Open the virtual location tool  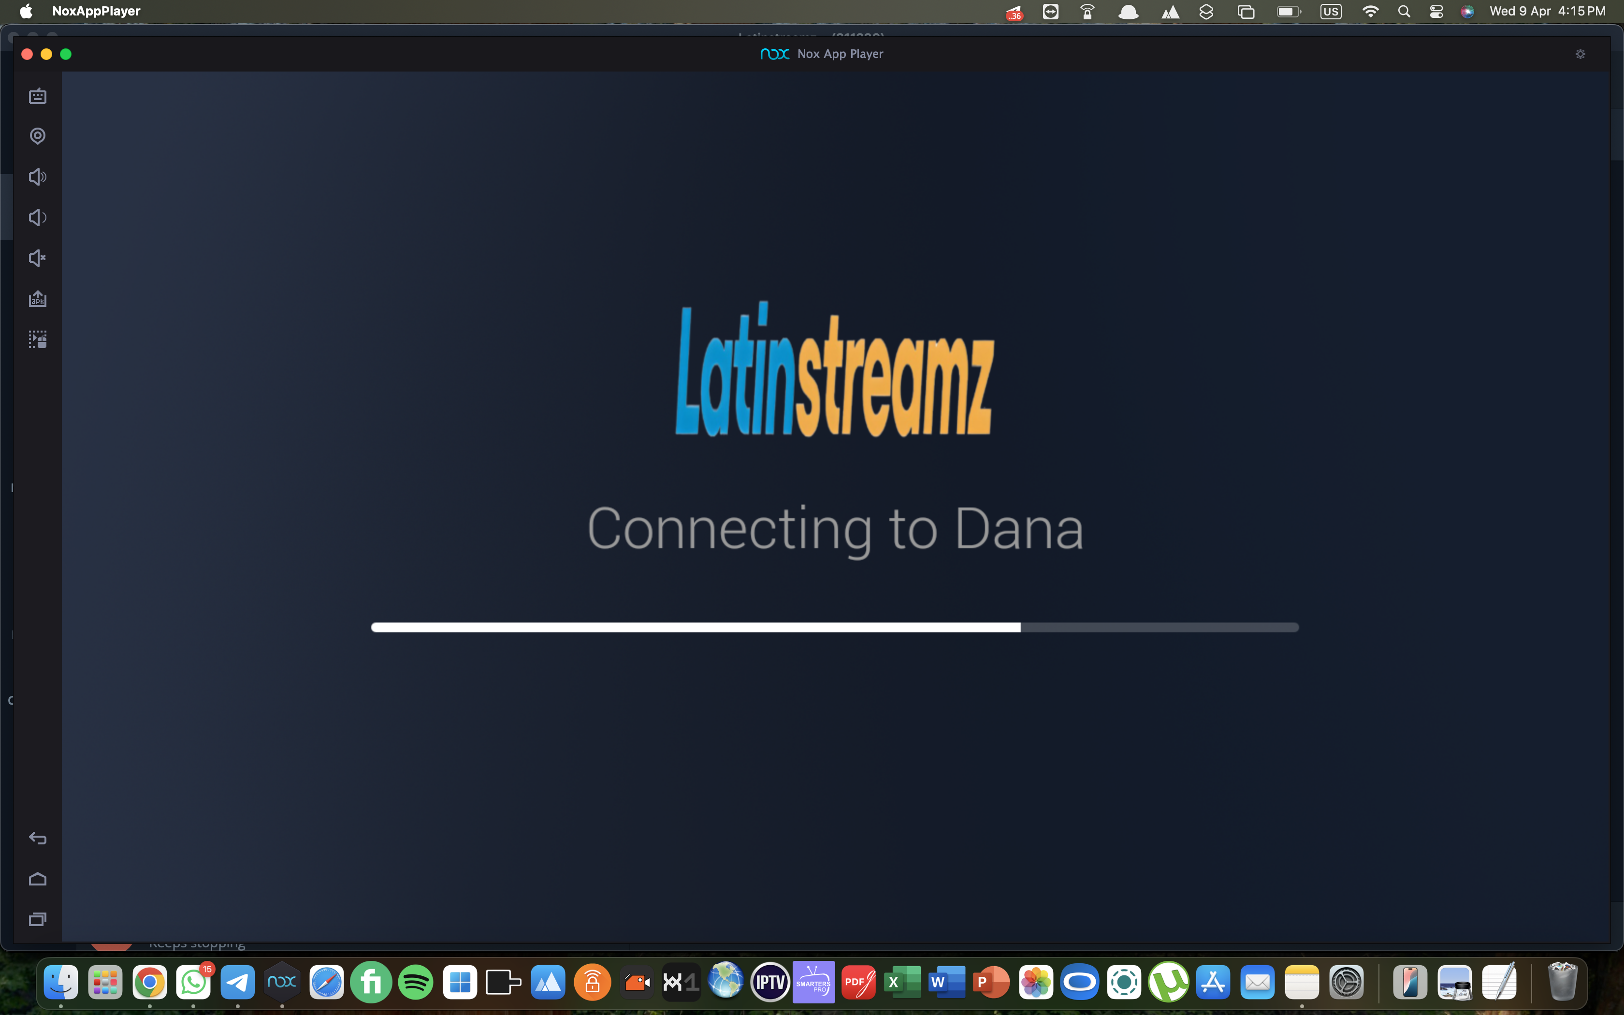(38, 136)
